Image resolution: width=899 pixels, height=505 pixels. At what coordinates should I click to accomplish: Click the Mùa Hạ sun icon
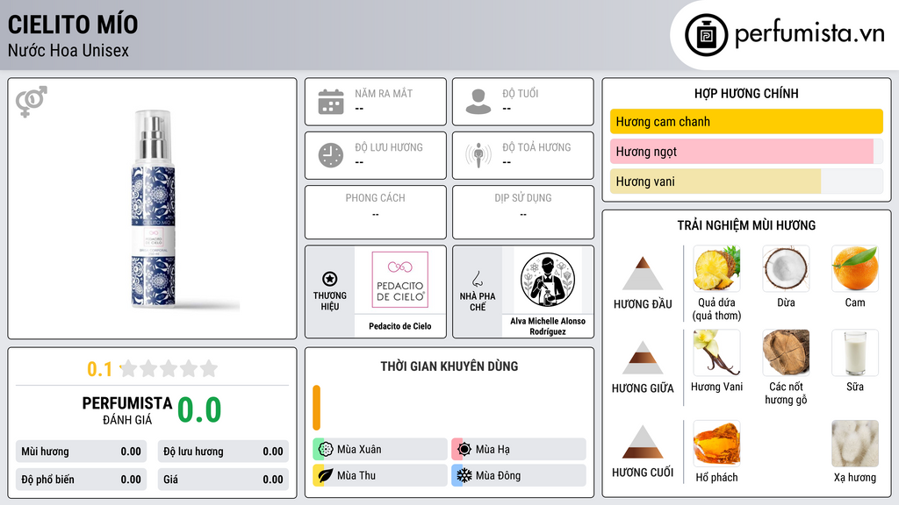click(464, 450)
